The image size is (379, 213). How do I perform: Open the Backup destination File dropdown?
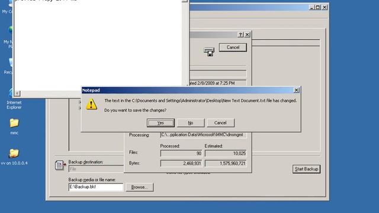click(96, 169)
